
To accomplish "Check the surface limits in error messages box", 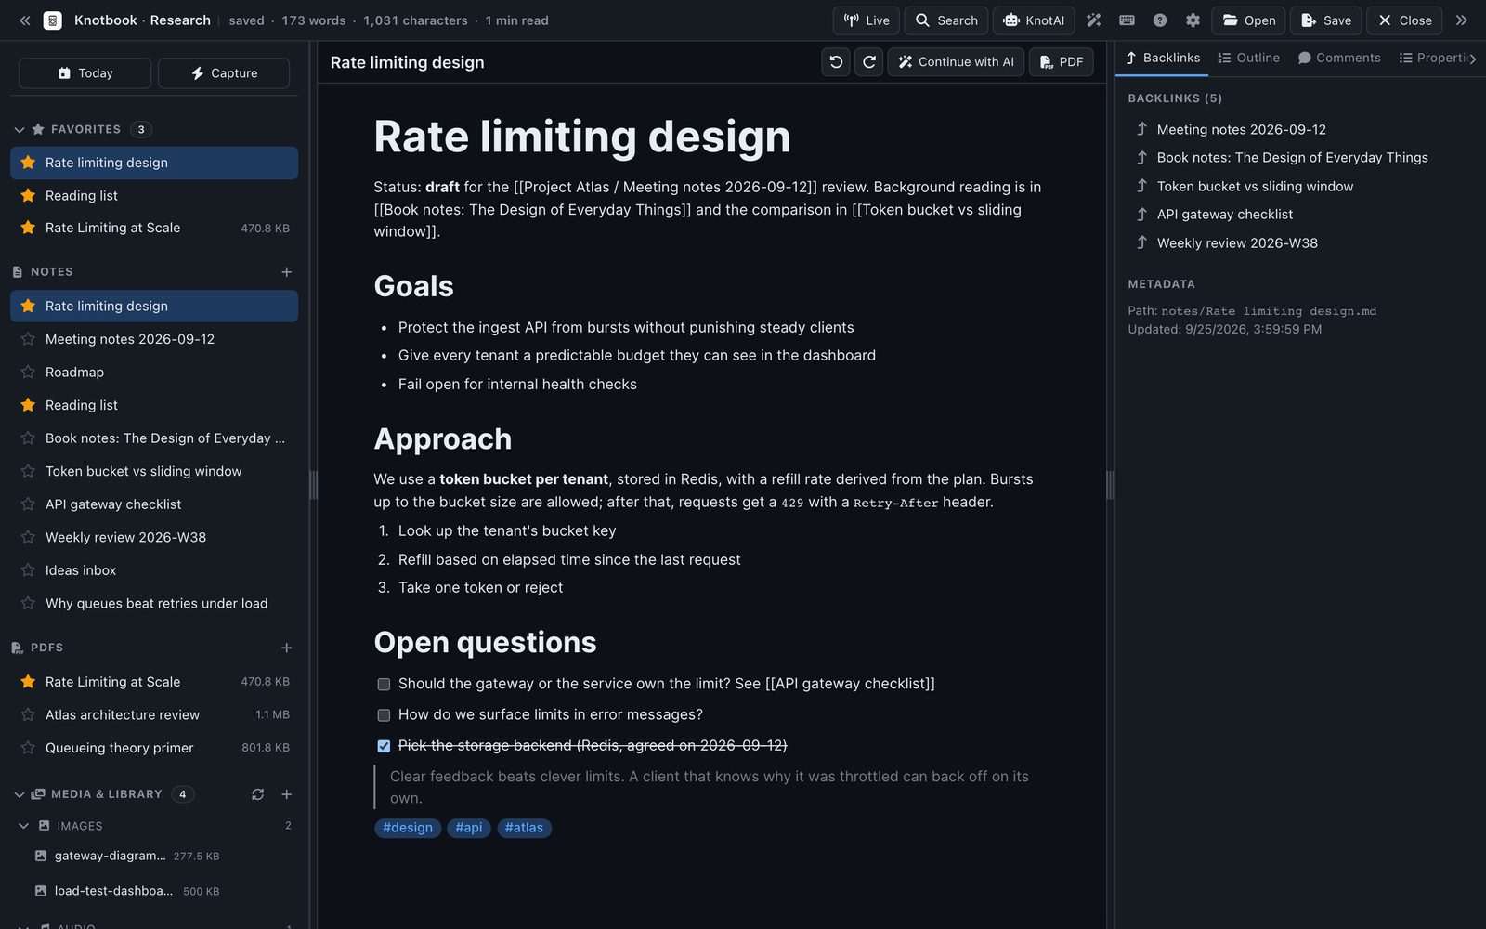I will click(x=384, y=715).
